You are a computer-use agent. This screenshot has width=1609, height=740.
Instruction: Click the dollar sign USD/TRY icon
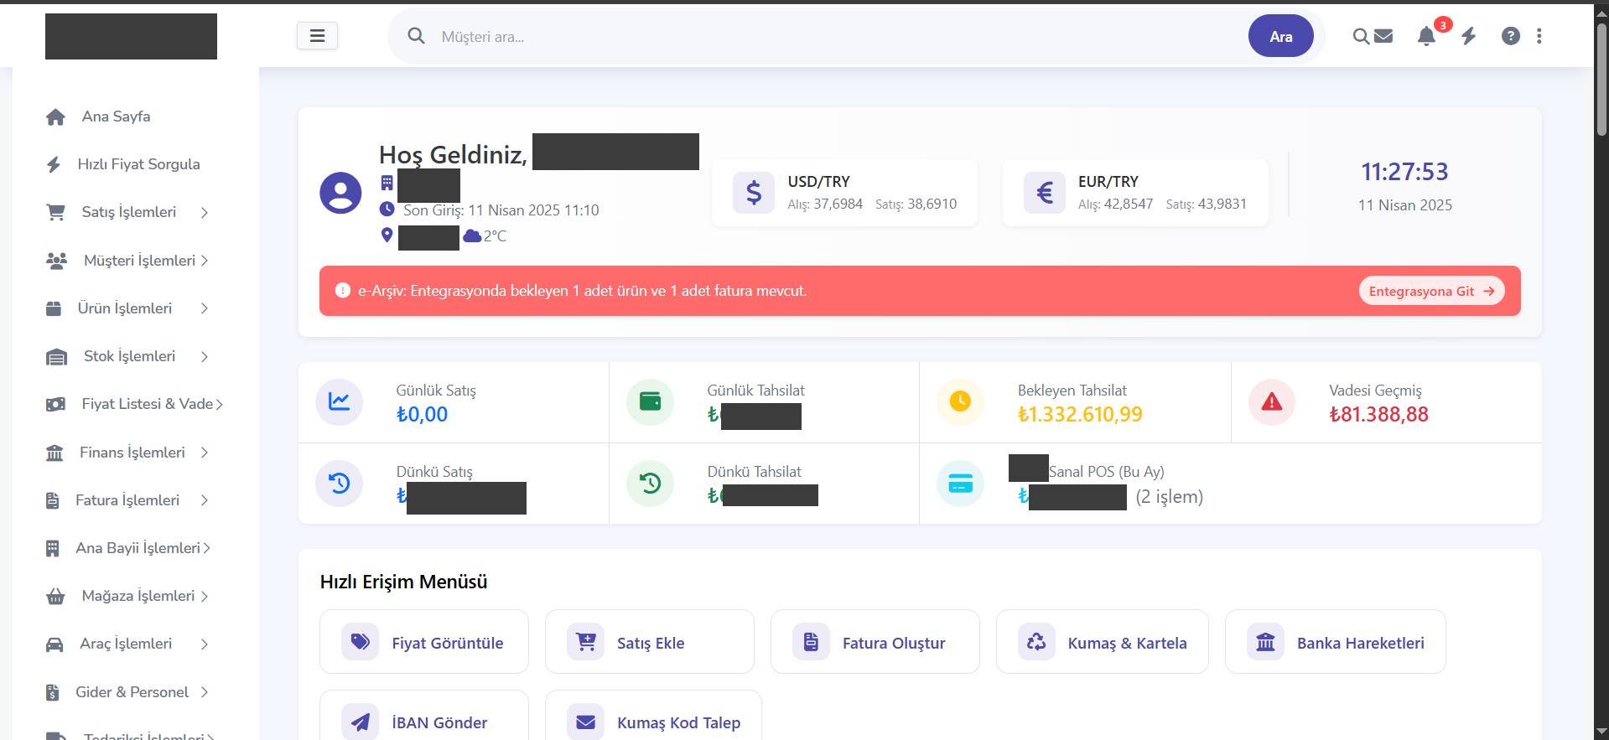click(x=754, y=193)
